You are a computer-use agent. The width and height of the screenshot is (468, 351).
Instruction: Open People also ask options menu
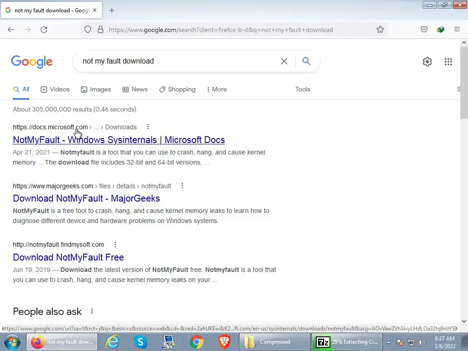click(92, 311)
